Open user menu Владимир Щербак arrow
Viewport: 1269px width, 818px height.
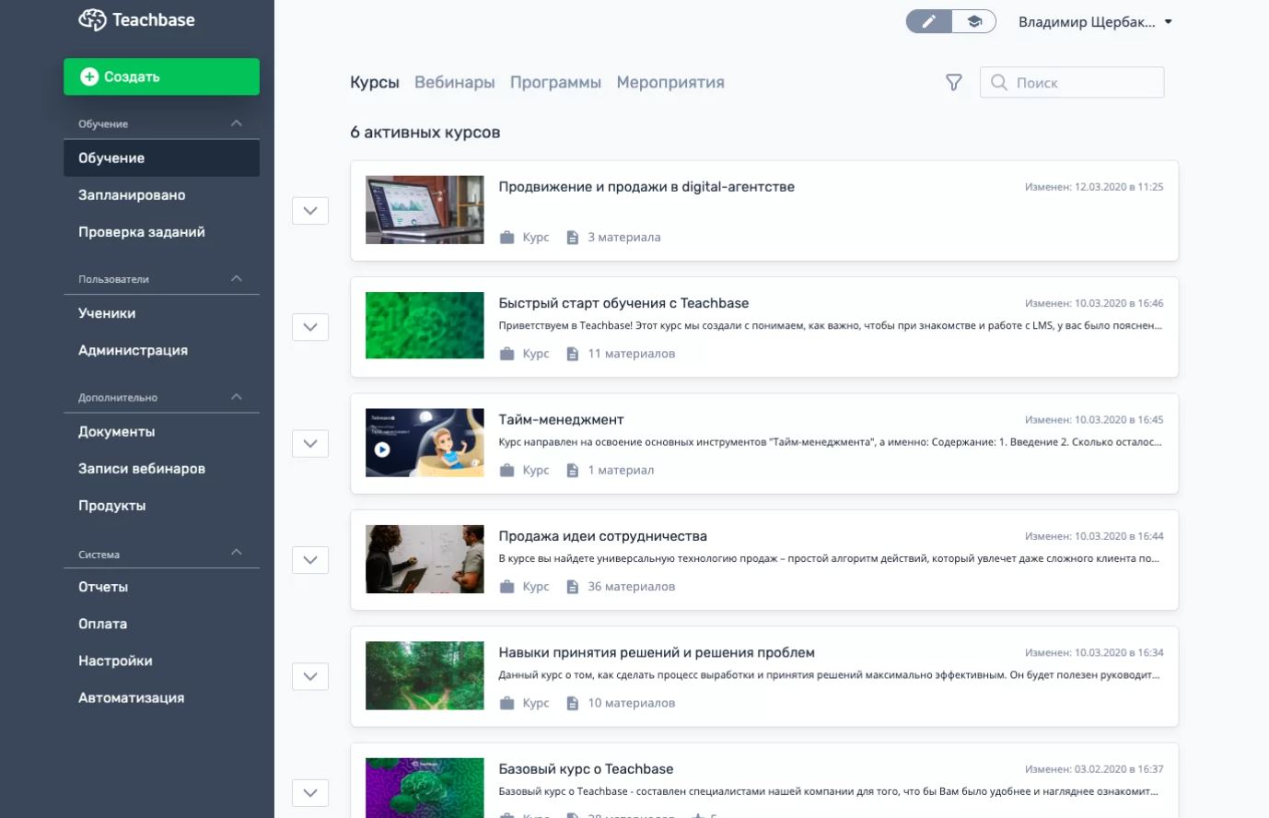coord(1169,22)
